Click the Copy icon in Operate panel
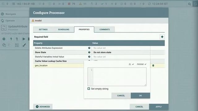The image size is (198, 111). 4,45
